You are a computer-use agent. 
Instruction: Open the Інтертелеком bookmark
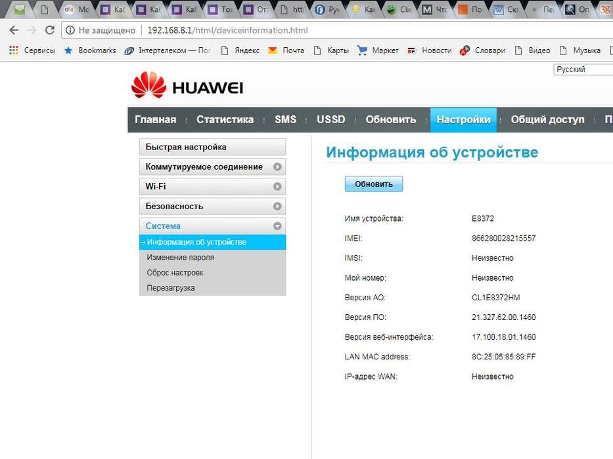point(168,50)
